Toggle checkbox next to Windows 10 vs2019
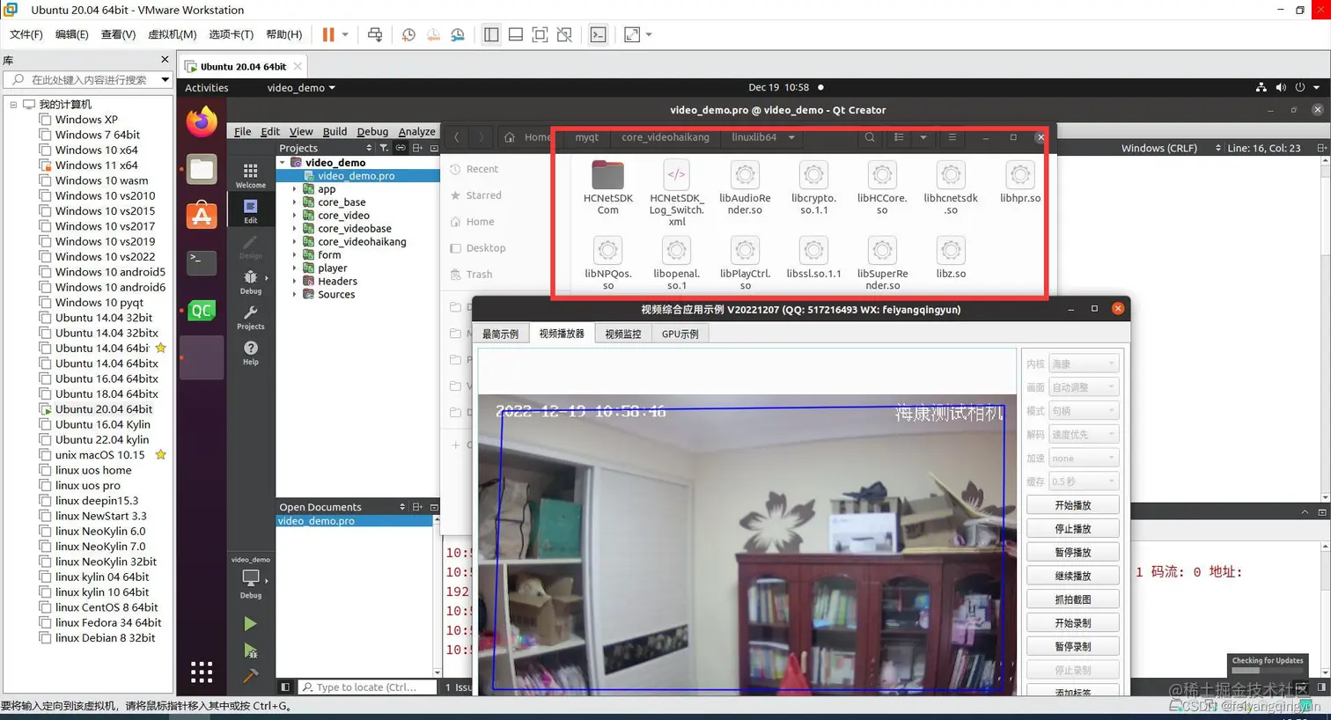This screenshot has width=1331, height=720. [45, 241]
